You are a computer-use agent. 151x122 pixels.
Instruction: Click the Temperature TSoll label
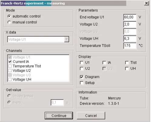pos(95,46)
